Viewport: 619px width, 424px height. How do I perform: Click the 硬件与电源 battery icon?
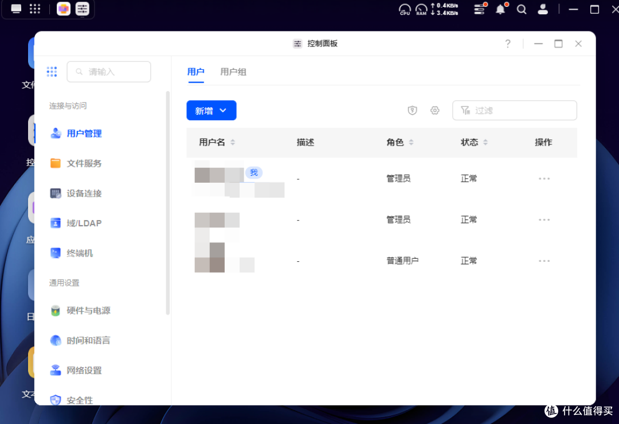point(56,311)
